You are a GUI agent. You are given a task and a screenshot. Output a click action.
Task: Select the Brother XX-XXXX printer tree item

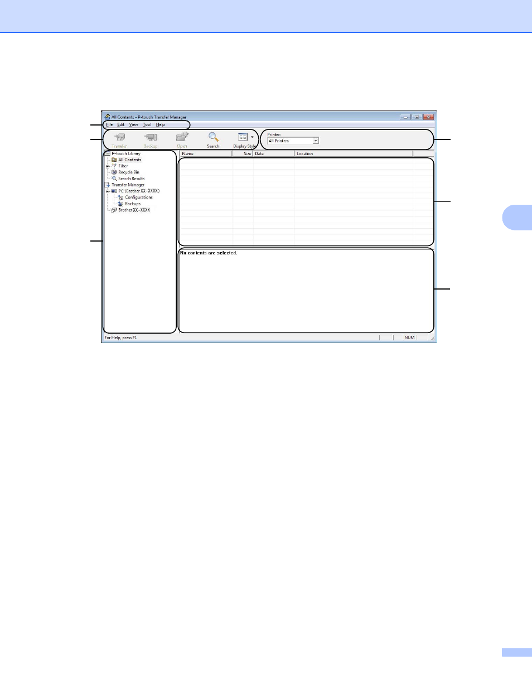coord(134,210)
